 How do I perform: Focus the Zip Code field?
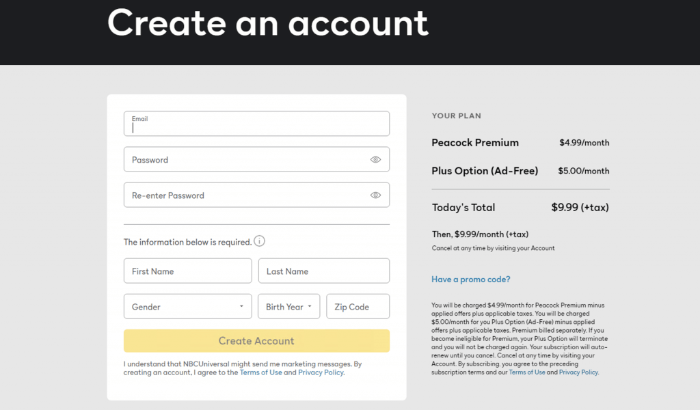click(x=358, y=307)
